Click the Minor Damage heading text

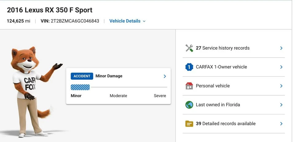[109, 76]
